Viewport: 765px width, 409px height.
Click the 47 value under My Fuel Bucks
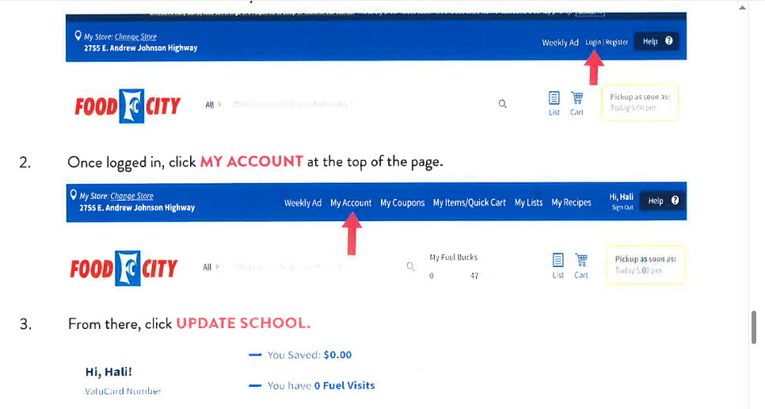474,276
